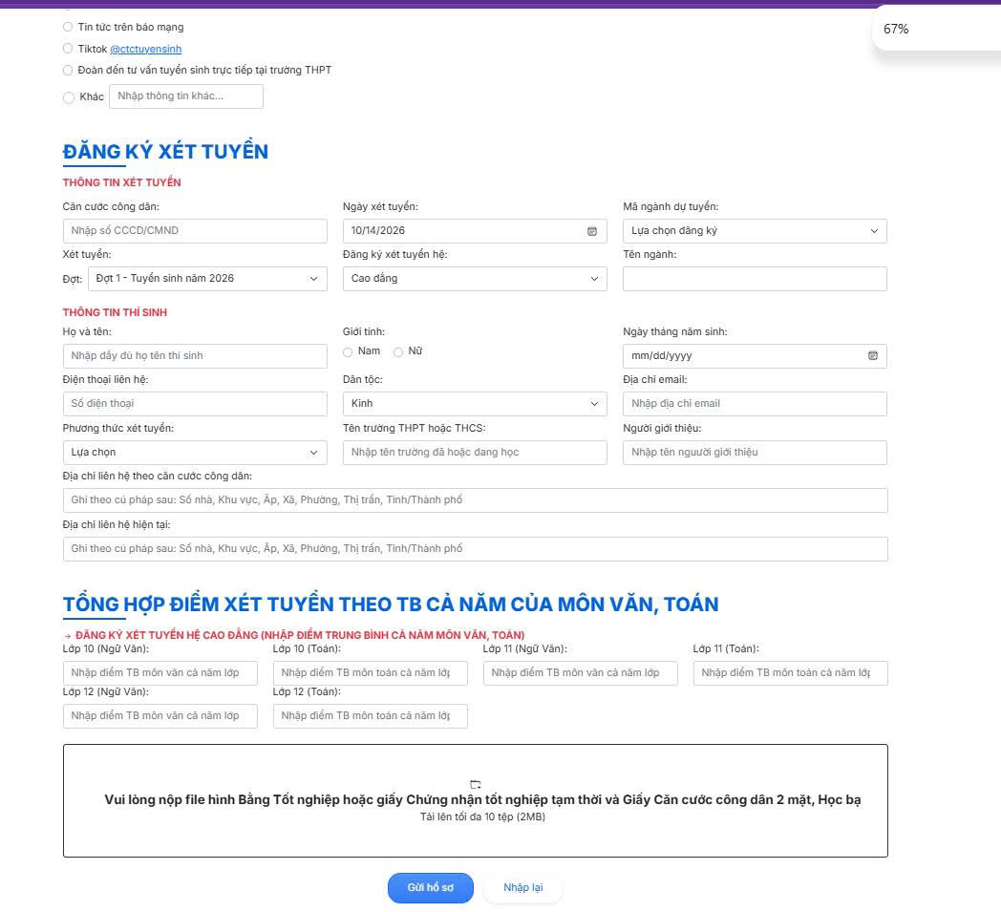Expand the Phương thức xét tuyển dropdown
The height and width of the screenshot is (912, 1001).
click(x=195, y=453)
